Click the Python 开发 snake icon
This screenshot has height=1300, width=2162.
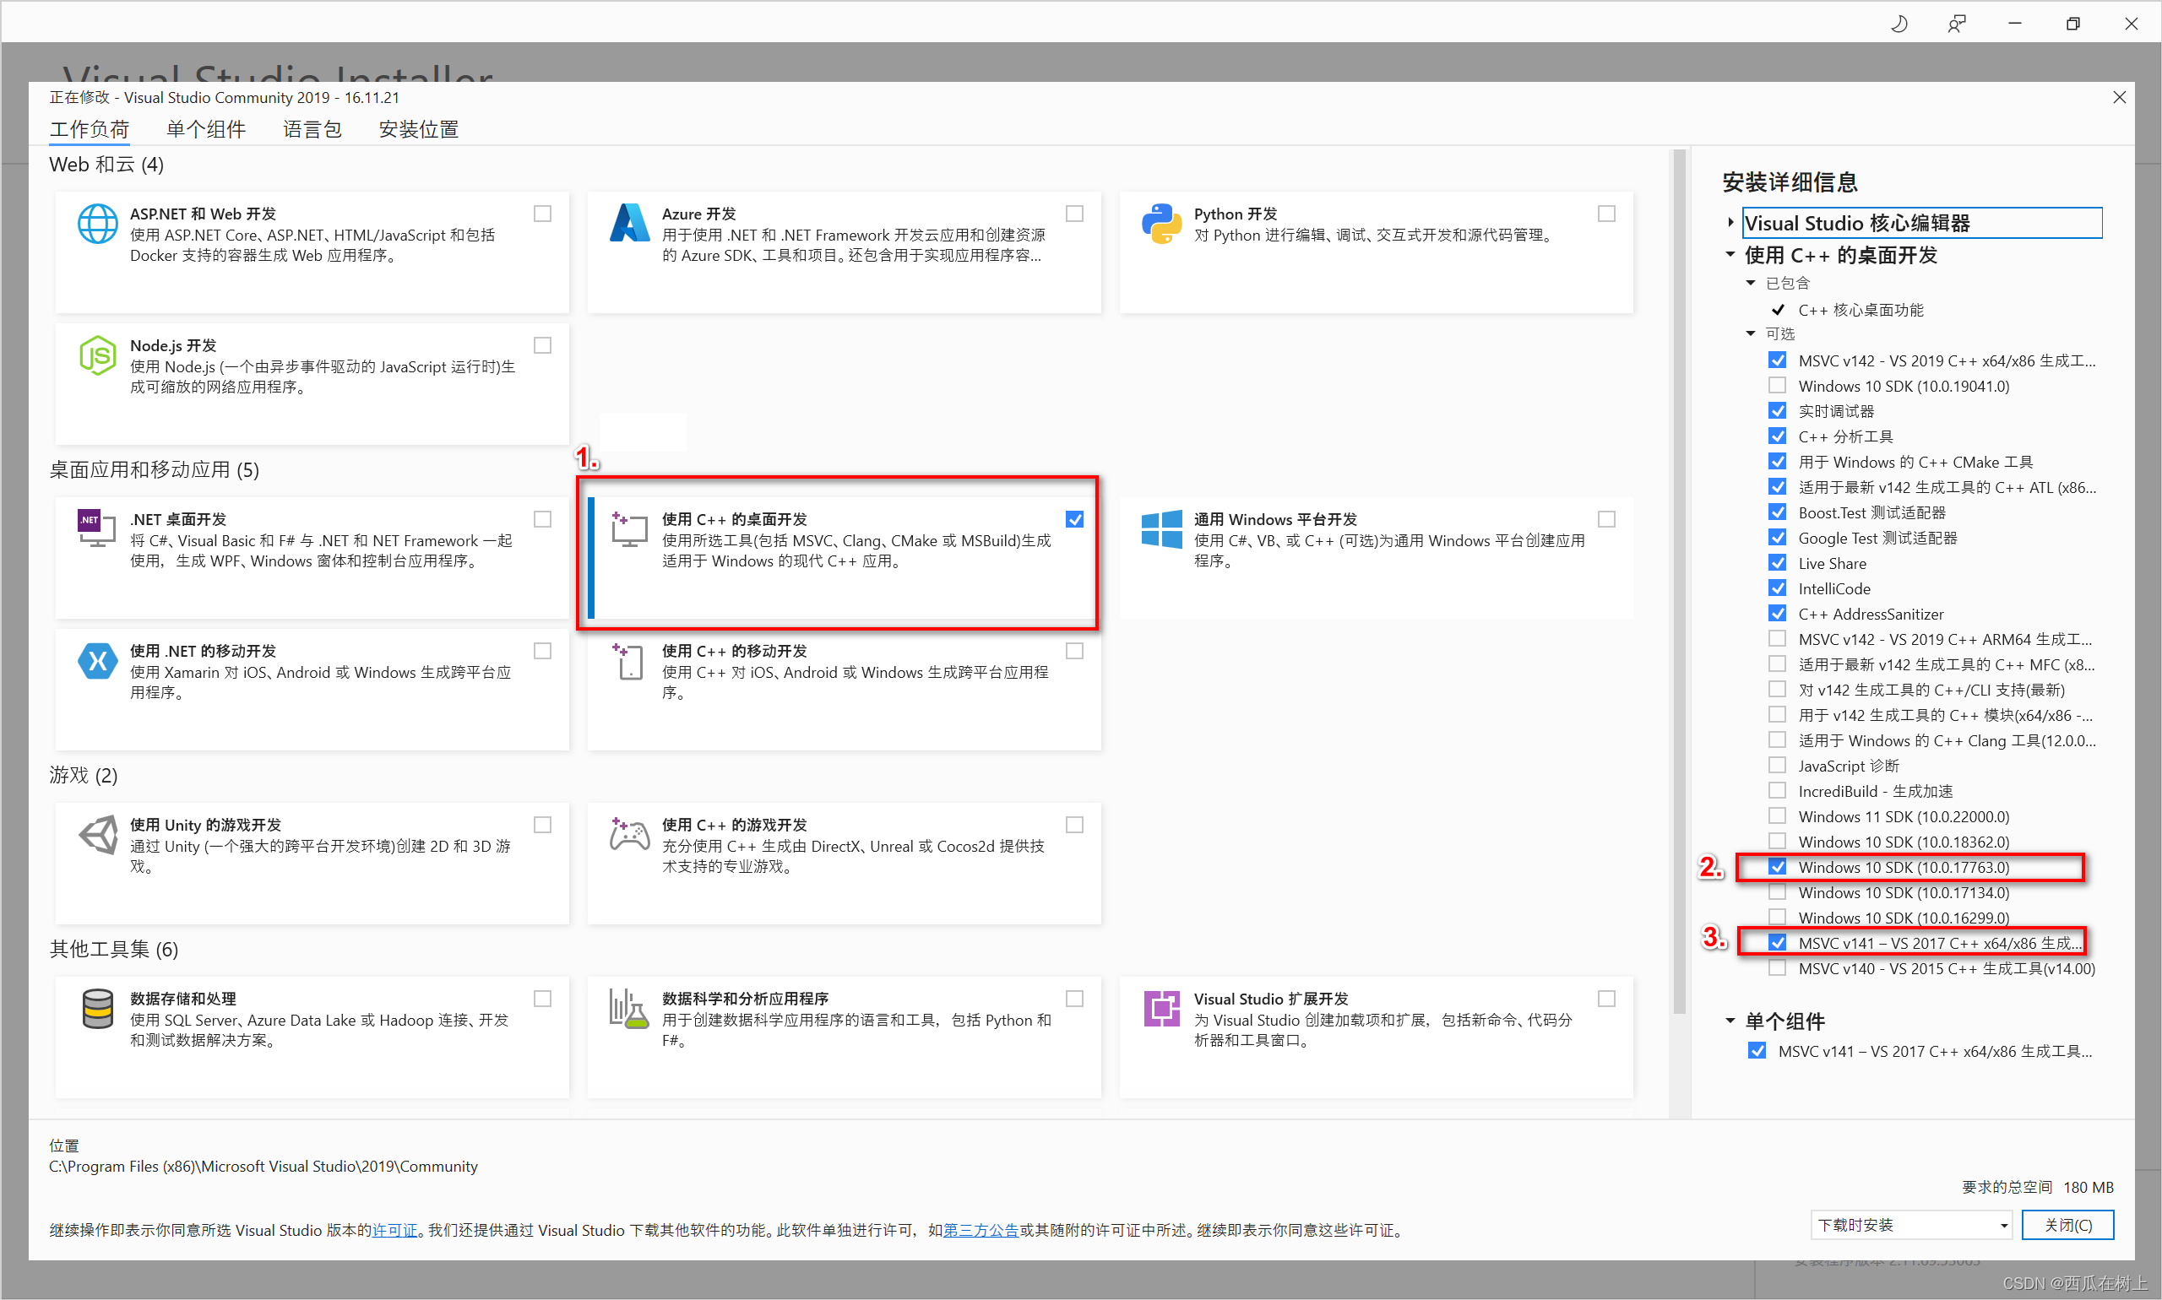coord(1161,224)
